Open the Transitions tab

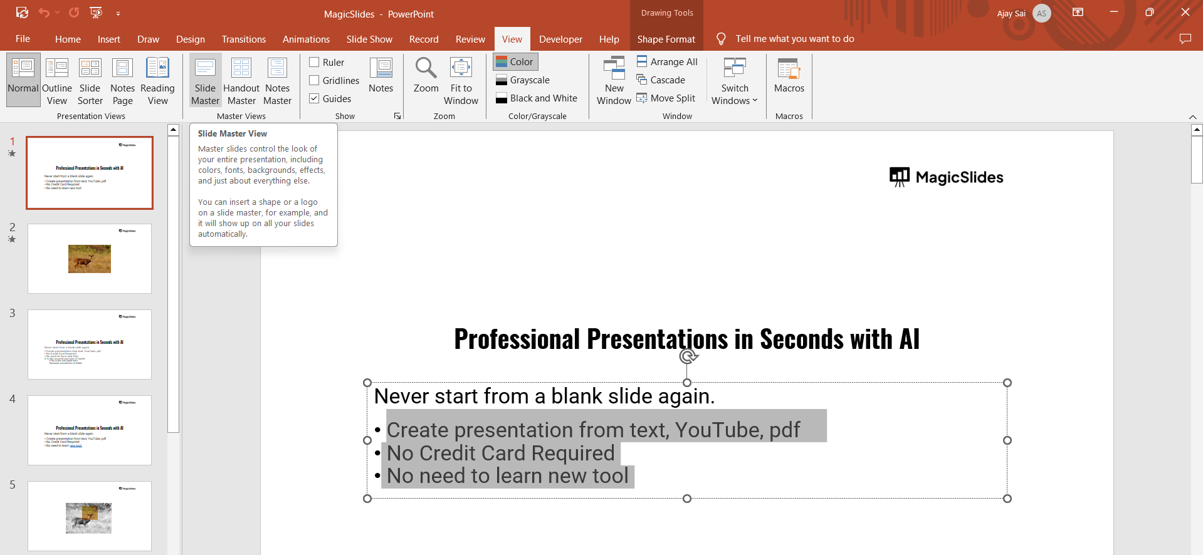(243, 39)
